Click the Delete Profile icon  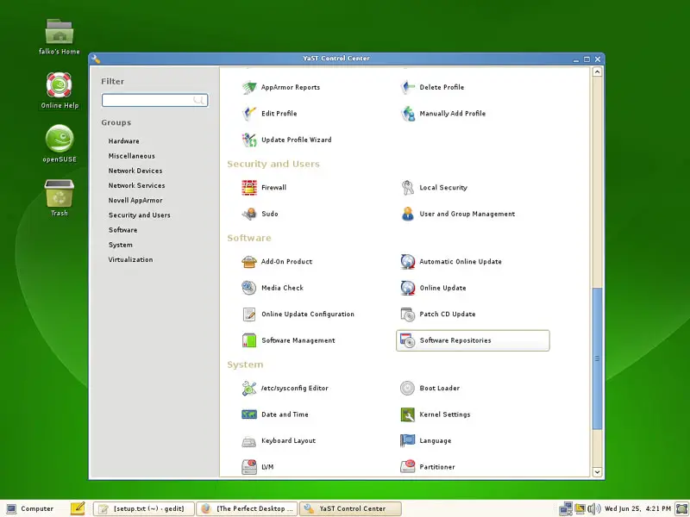click(407, 87)
